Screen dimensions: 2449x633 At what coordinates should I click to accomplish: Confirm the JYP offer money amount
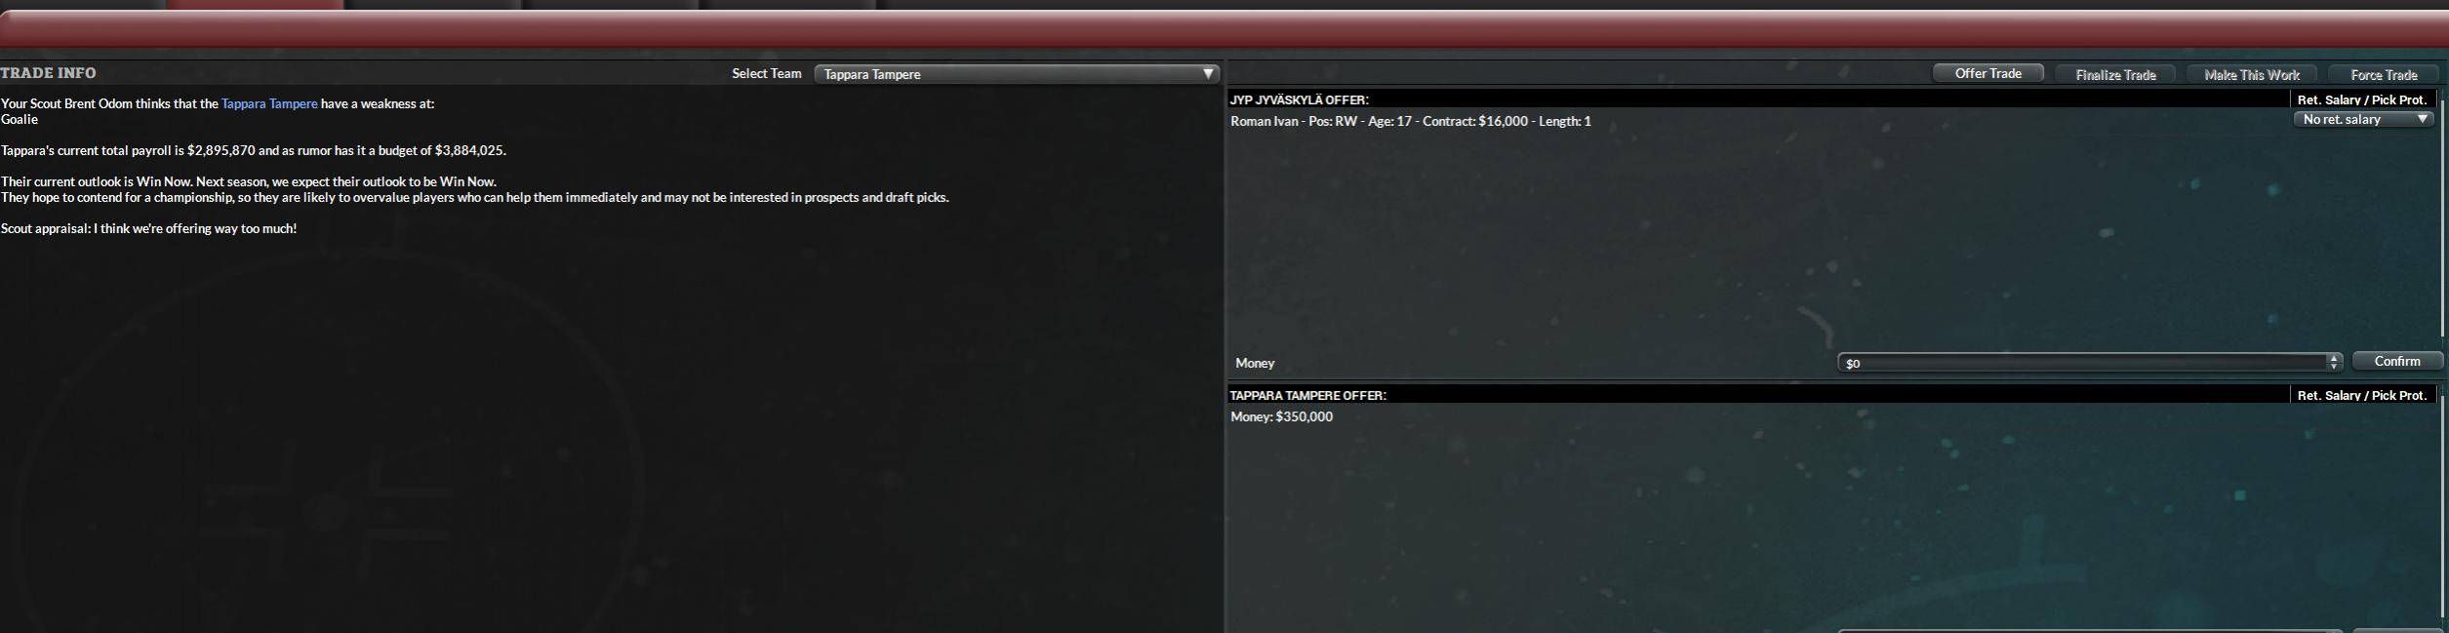tap(2396, 362)
